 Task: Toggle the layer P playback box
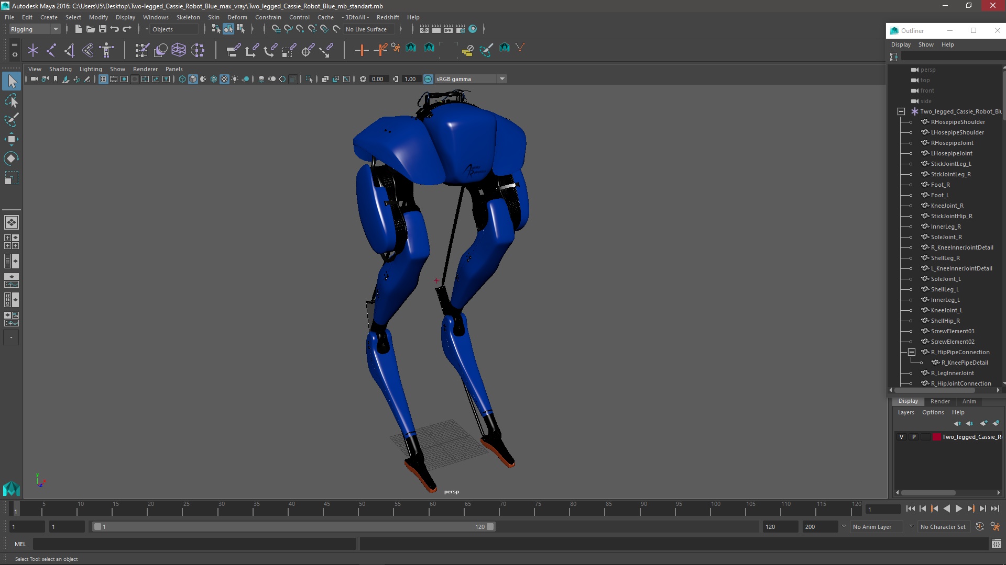pyautogui.click(x=914, y=437)
